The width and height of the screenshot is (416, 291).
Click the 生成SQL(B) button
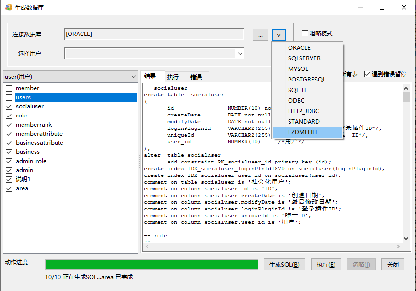(284, 265)
